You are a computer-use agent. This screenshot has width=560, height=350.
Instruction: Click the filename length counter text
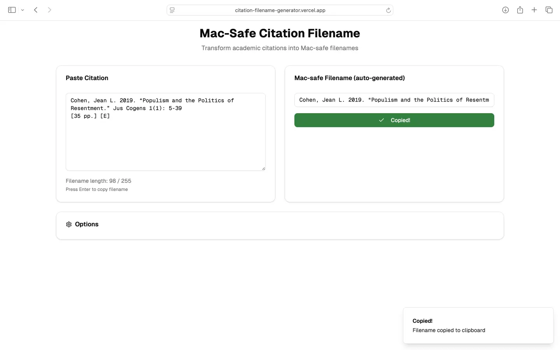pos(98,181)
